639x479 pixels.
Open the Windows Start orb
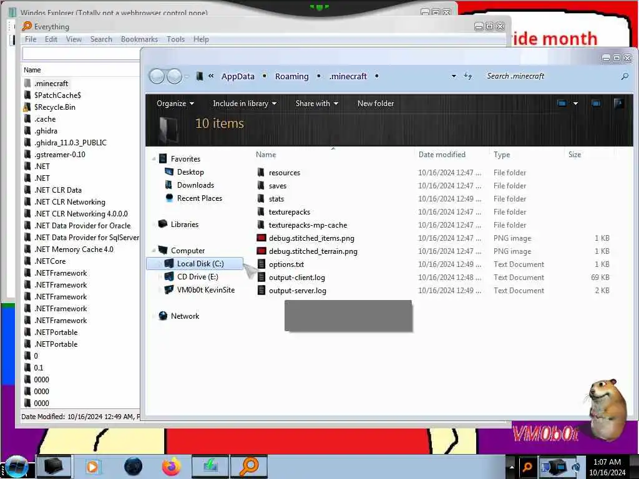pos(17,467)
